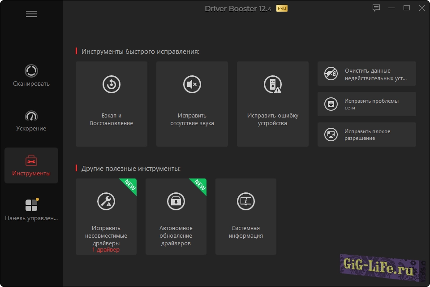This screenshot has width=430, height=287.
Task: Click the Исправить отсутствие звука label
Action: click(x=192, y=119)
